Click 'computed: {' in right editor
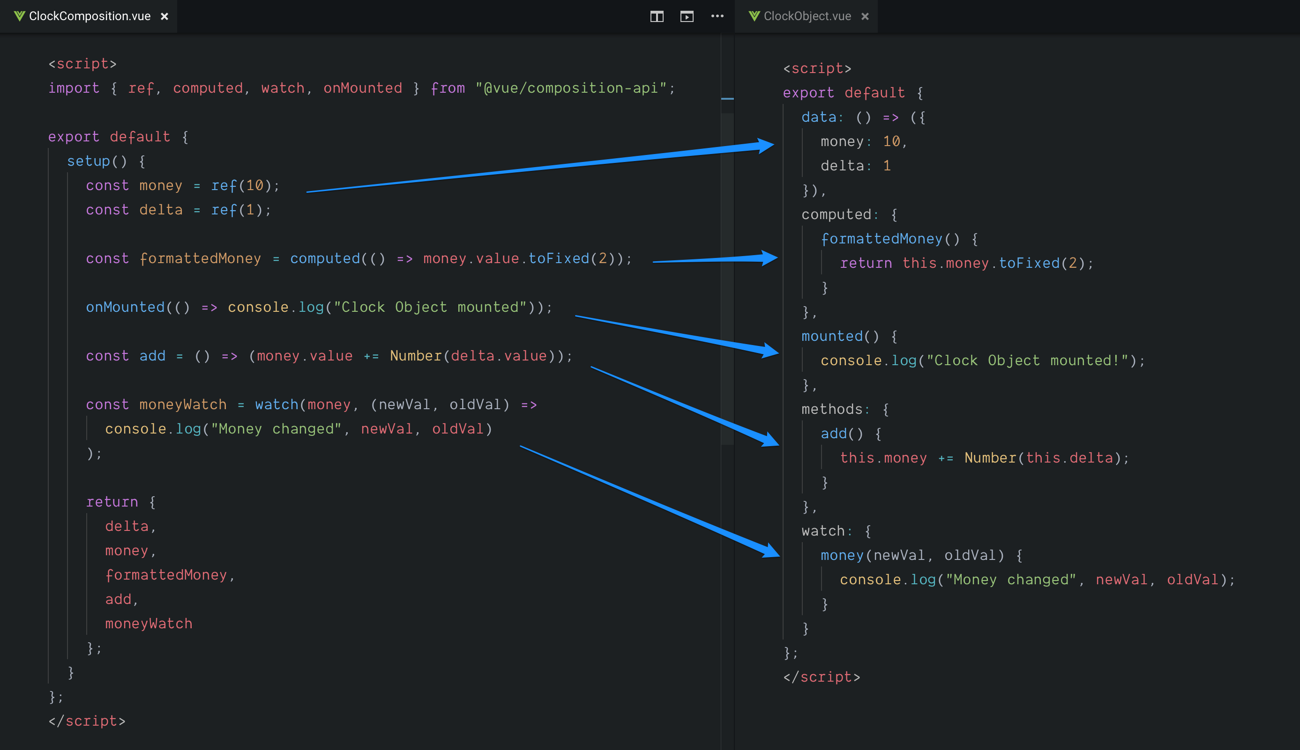Image resolution: width=1300 pixels, height=750 pixels. (x=850, y=214)
